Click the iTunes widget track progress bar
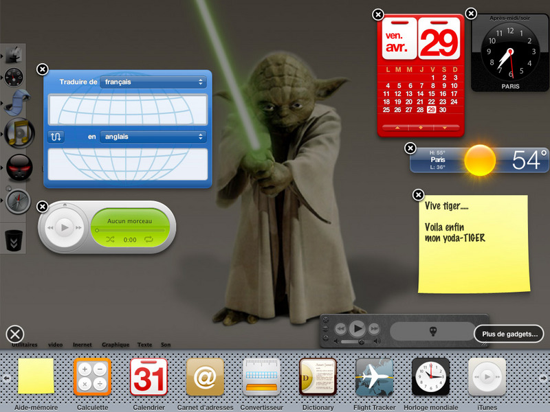 (131, 230)
